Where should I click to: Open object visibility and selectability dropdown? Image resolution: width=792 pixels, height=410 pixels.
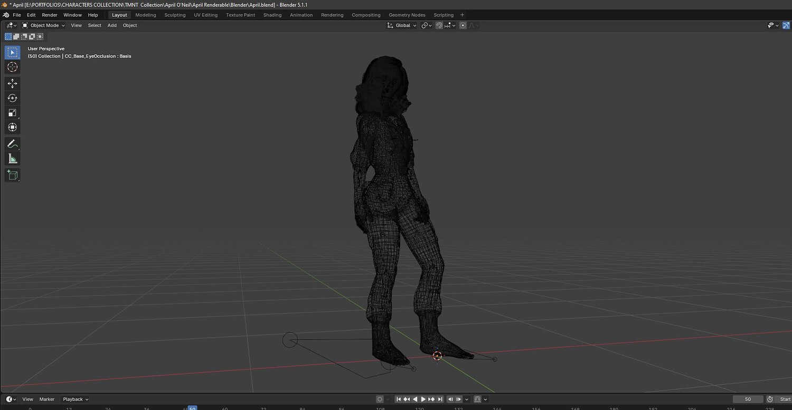click(x=773, y=25)
